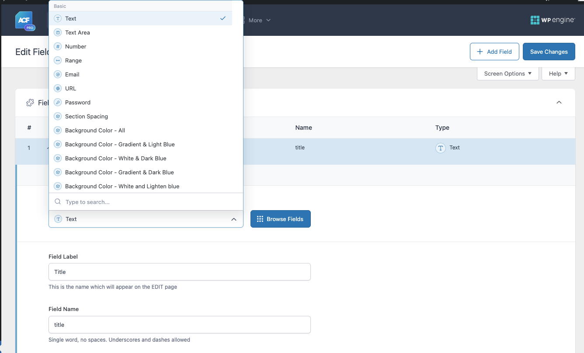584x353 pixels.
Task: Click the Text Area option icon
Action: point(58,32)
